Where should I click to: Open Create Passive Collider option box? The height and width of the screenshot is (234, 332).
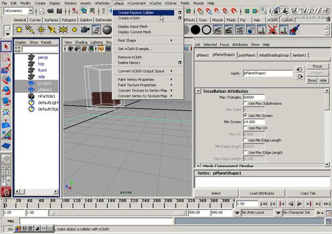pyautogui.click(x=179, y=13)
